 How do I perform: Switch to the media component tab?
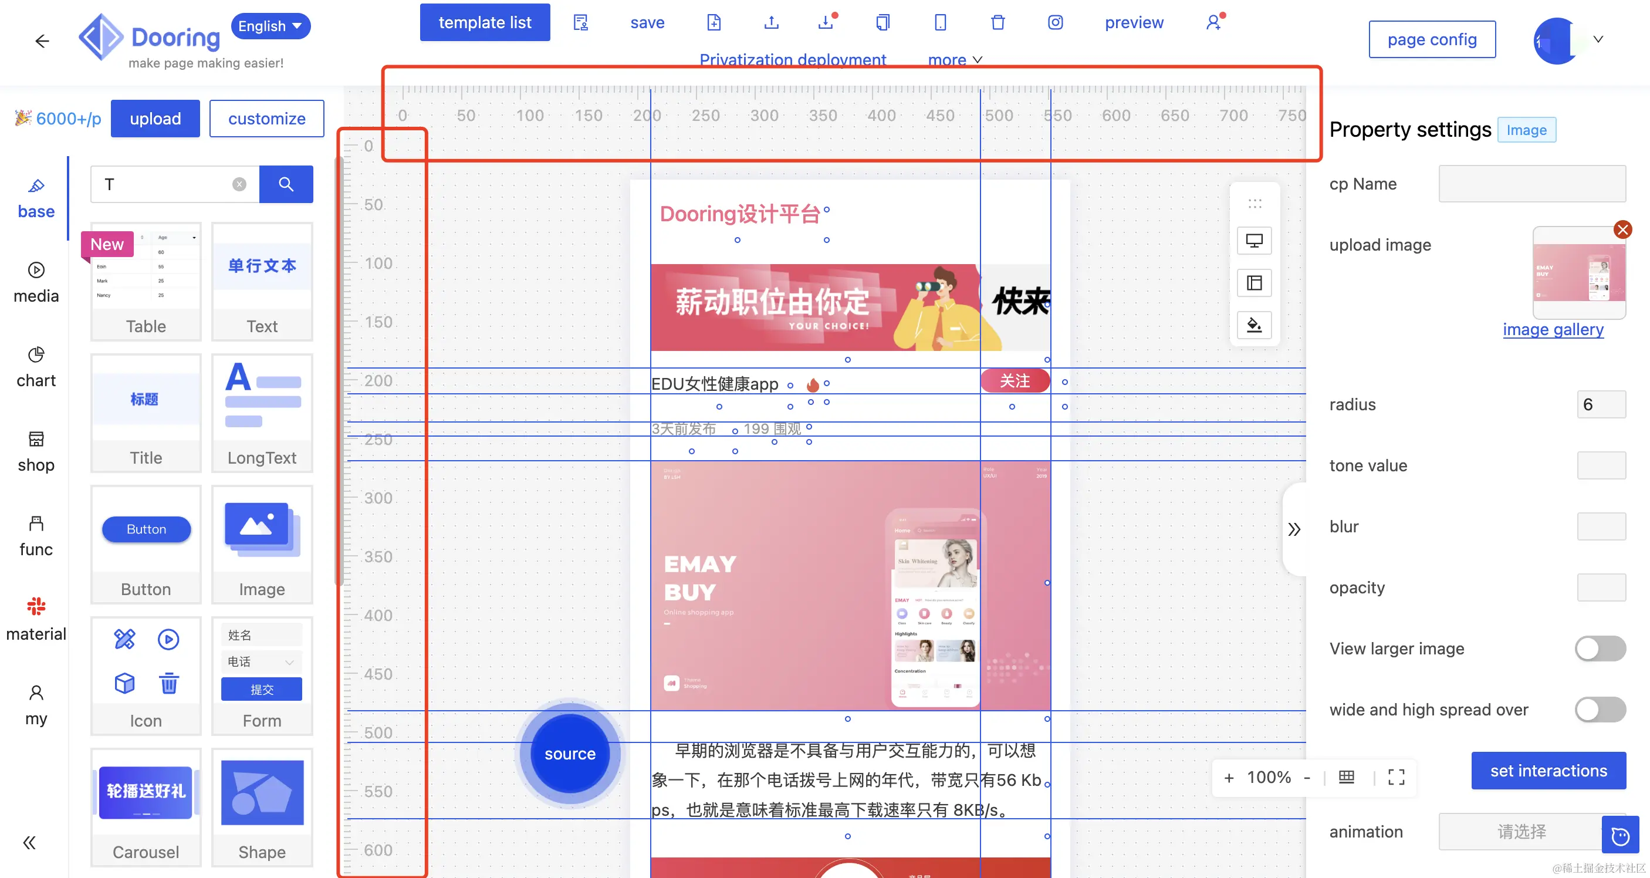click(36, 283)
